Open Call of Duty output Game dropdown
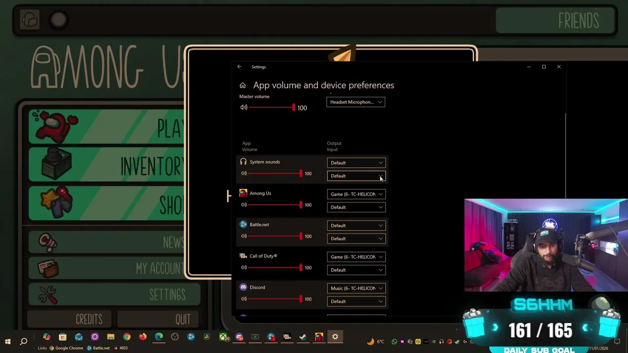This screenshot has height=353, width=628. [x=356, y=257]
